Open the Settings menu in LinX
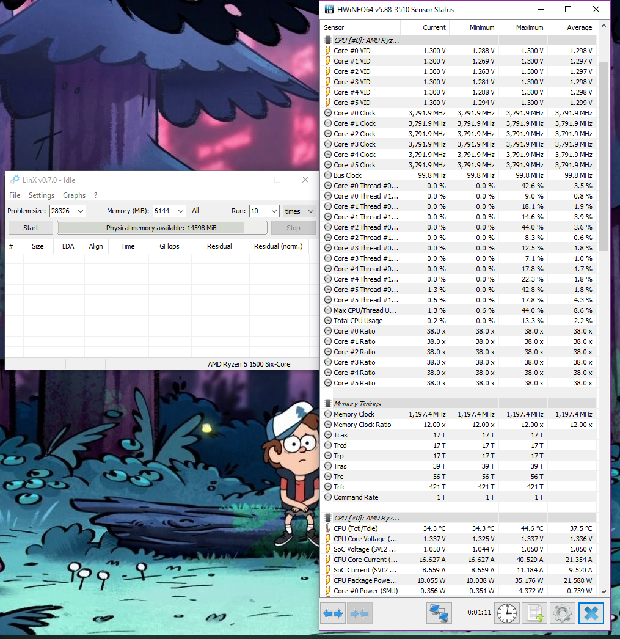This screenshot has width=620, height=639. point(41,195)
